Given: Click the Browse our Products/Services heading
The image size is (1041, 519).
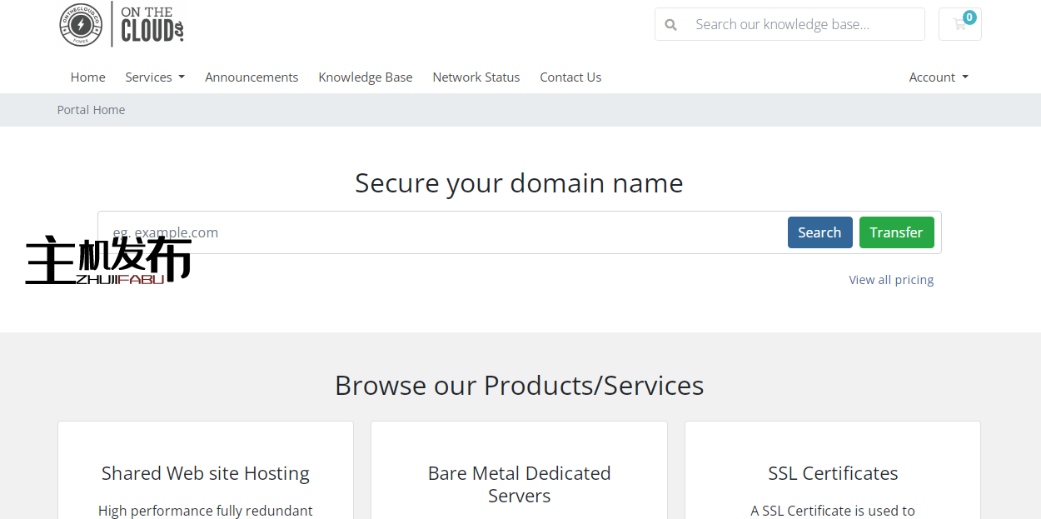Looking at the screenshot, I should [x=519, y=386].
